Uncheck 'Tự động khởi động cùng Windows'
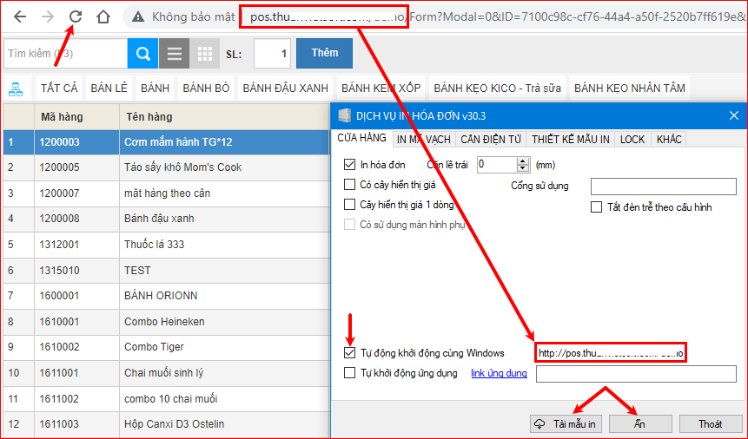Viewport: 748px width, 439px height. (350, 353)
